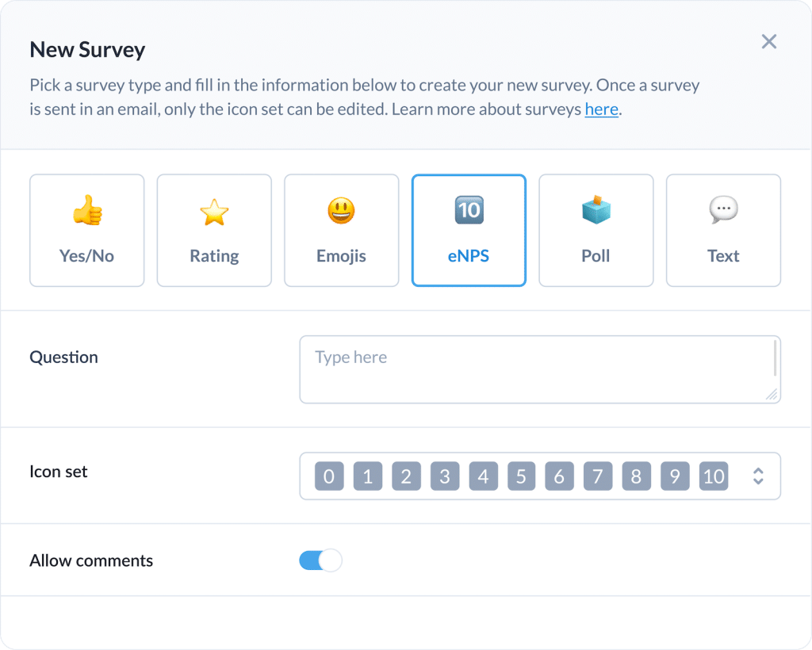
Task: Click the number 10 icon in the icon set
Action: 712,476
